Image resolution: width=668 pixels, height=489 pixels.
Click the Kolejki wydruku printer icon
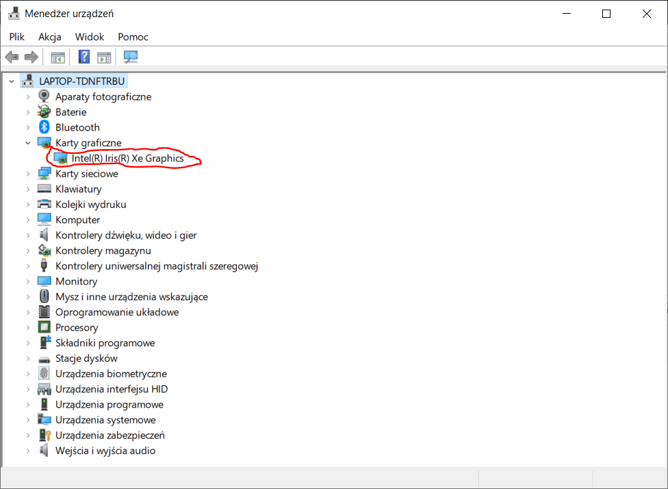(44, 204)
